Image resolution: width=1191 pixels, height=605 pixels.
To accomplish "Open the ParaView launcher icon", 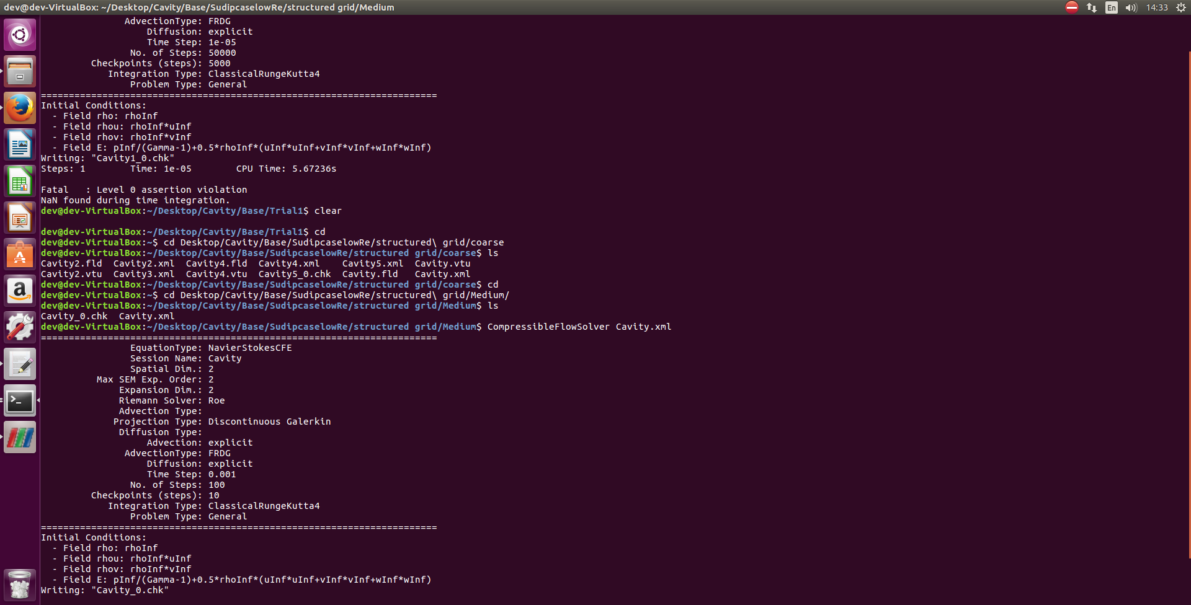I will 20,438.
